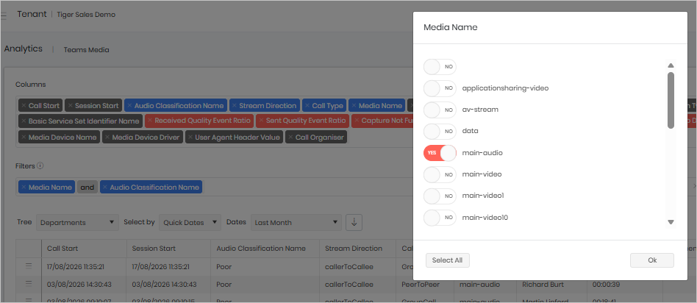
Task: Click the Teams Media breadcrumb
Action: click(86, 50)
